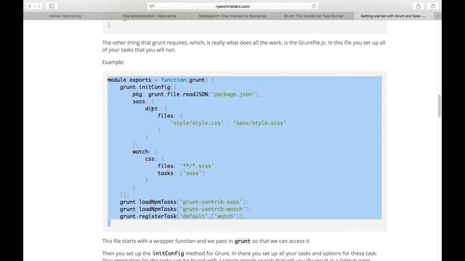The image size is (465, 261).
Task: Open Reader view icon in address bar
Action: point(152,7)
